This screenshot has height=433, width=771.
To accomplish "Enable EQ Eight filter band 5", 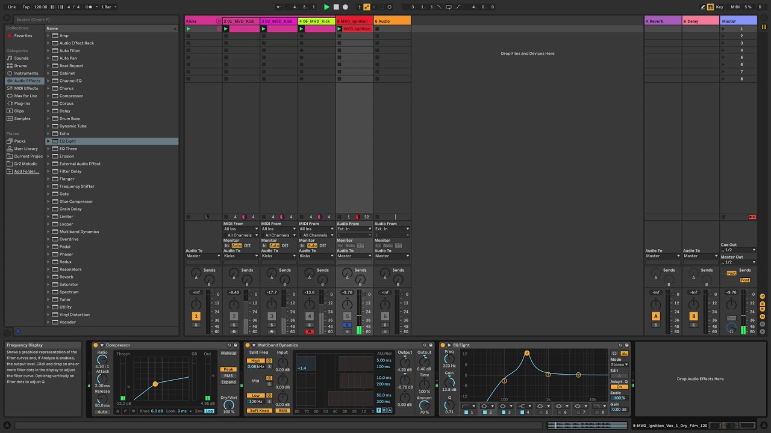I will (x=542, y=412).
